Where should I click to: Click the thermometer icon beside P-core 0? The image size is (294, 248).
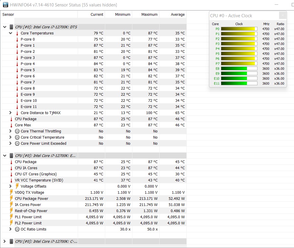click(17, 39)
